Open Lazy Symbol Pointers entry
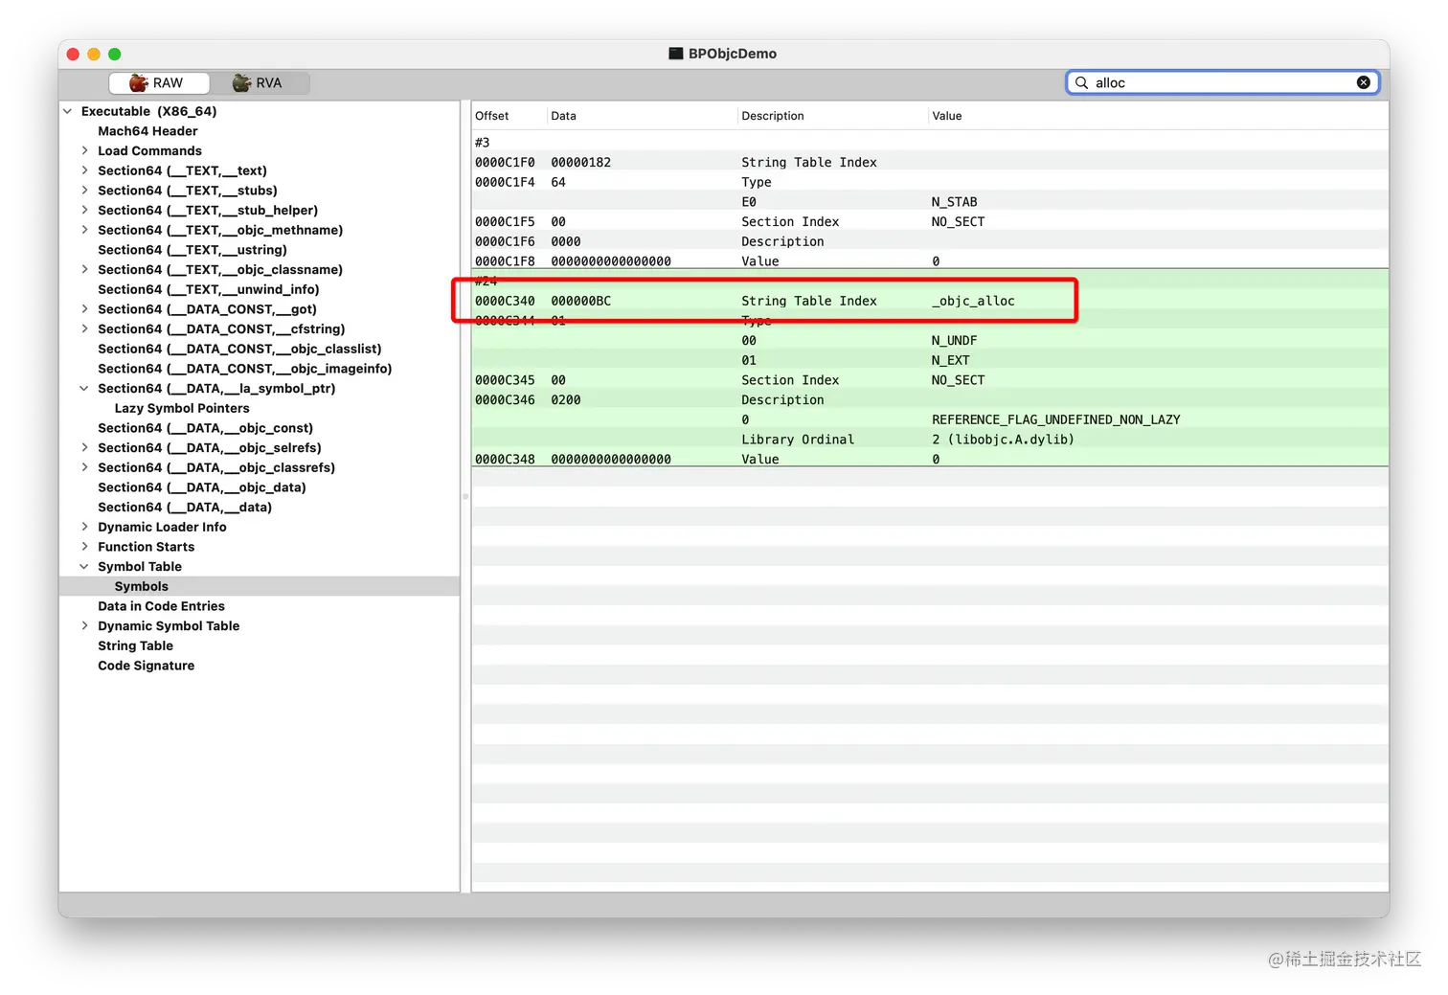 click(182, 408)
